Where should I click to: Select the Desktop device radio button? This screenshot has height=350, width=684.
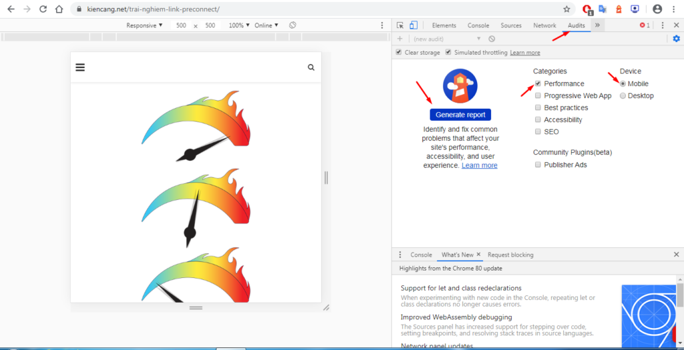click(623, 96)
